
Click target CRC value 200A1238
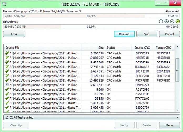[163, 71]
